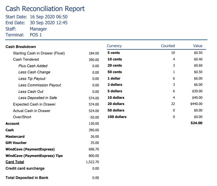Click the Total Deposited in Bank label
The image size is (217, 186).
coord(27,178)
